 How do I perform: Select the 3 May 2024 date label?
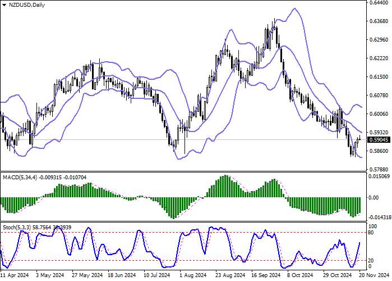pyautogui.click(x=50, y=275)
